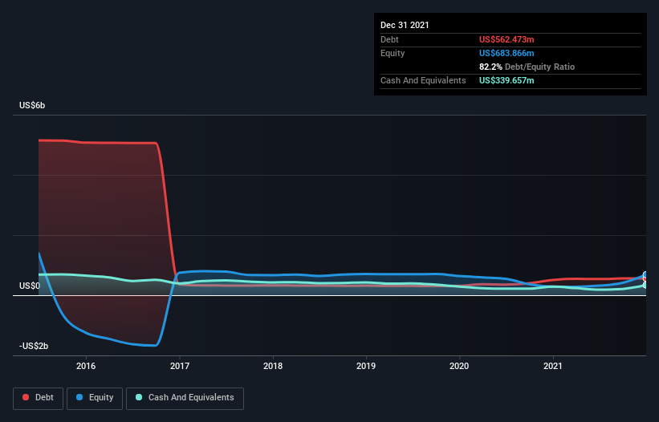Click the 2017 x-axis label

click(x=180, y=366)
